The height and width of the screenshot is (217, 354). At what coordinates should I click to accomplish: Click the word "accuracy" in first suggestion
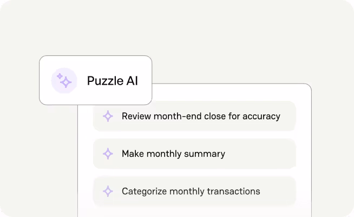point(262,116)
